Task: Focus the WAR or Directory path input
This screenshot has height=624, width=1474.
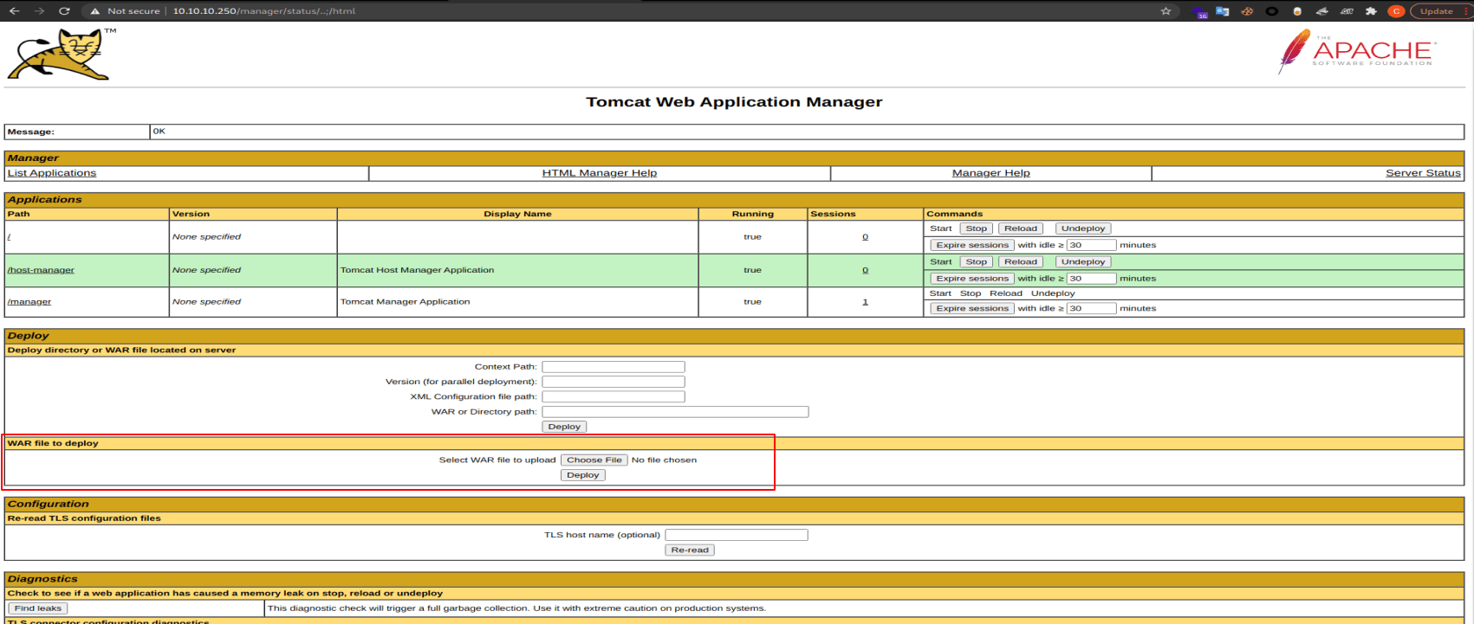Action: [675, 412]
